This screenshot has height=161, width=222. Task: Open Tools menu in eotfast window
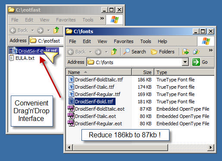tap(88, 20)
